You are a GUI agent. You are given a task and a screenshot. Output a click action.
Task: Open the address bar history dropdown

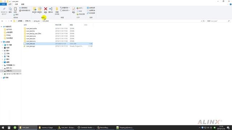[202, 21]
